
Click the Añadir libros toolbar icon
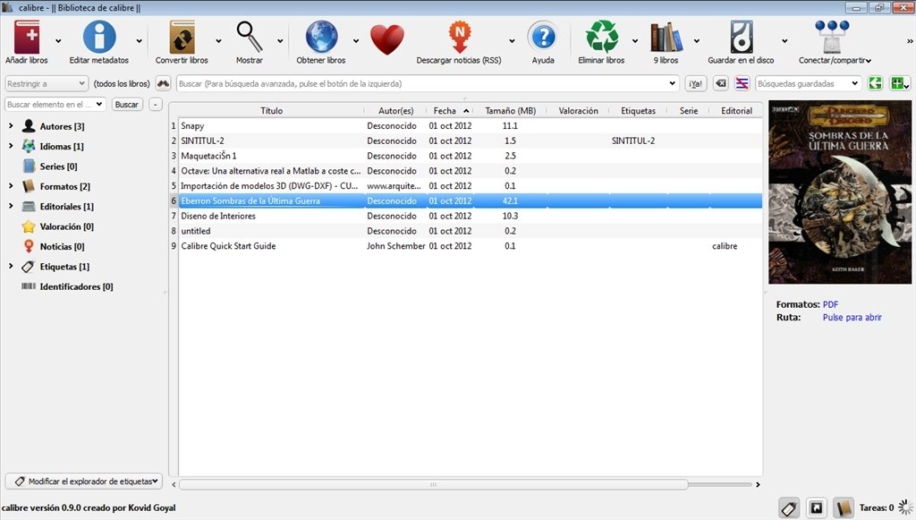coord(27,39)
